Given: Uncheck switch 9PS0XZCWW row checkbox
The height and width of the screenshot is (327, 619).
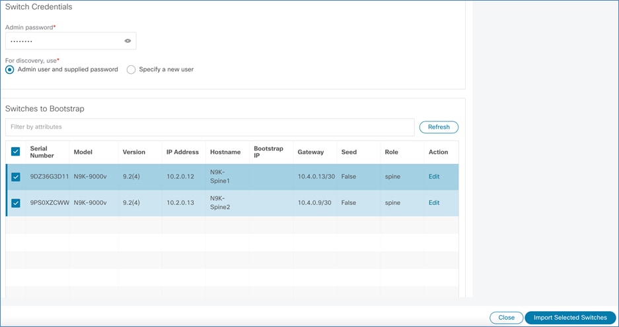Looking at the screenshot, I should pyautogui.click(x=15, y=203).
